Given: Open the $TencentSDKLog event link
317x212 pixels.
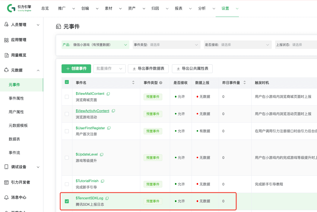Looking at the screenshot, I should (x=89, y=198).
